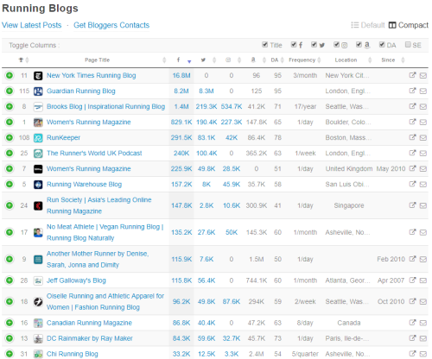Image resolution: width=432 pixels, height=359 pixels.
Task: Open external link icon for RunKeeper row
Action: (x=412, y=137)
